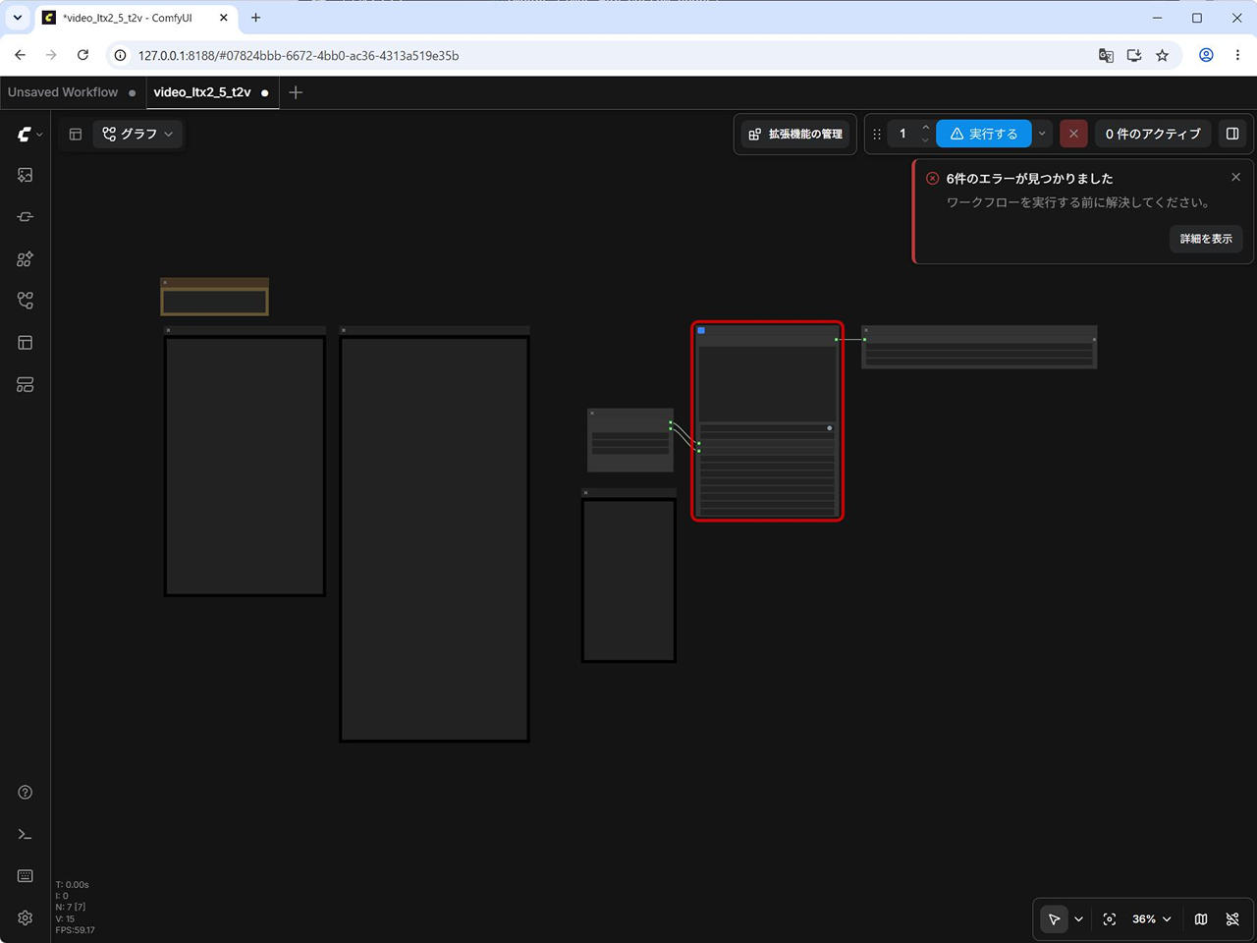This screenshot has width=1257, height=943.
Task: Add a new workflow tab with plus
Action: click(x=296, y=92)
